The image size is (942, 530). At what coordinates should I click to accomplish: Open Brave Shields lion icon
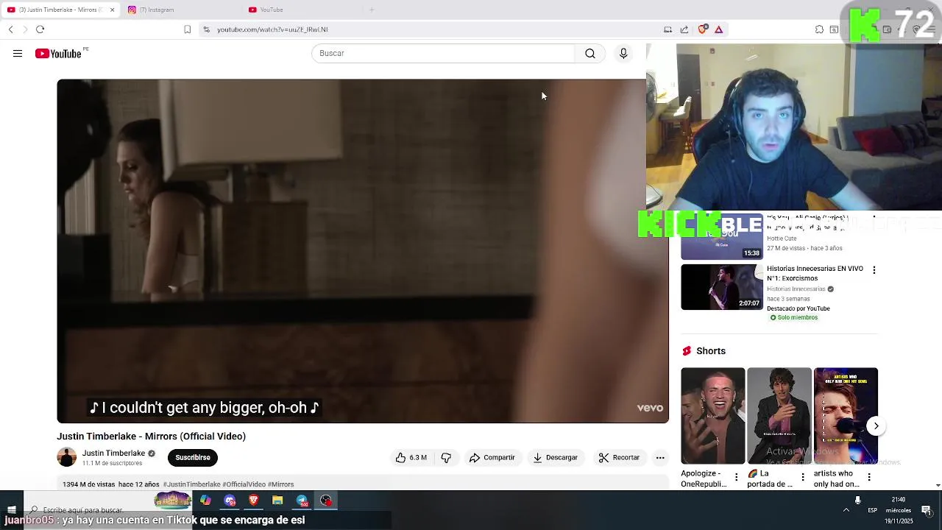(703, 29)
